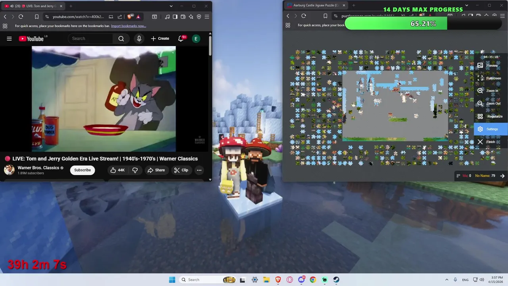Image resolution: width=508 pixels, height=286 pixels.
Task: Share the YouTube video
Action: coord(156,170)
